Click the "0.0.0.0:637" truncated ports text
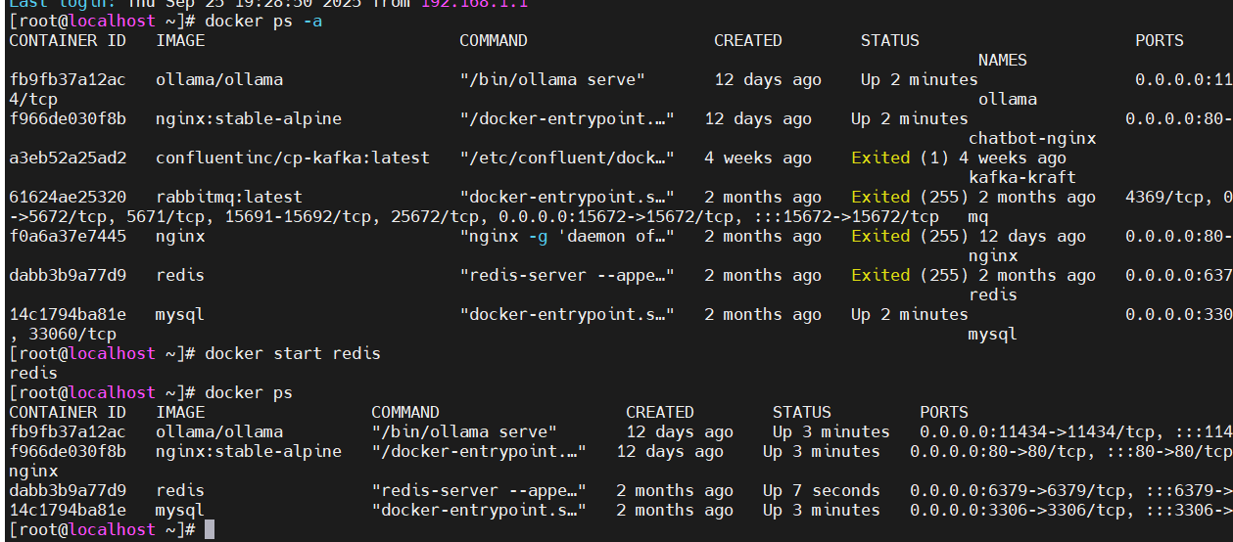Image resolution: width=1233 pixels, height=542 pixels. coord(1179,275)
